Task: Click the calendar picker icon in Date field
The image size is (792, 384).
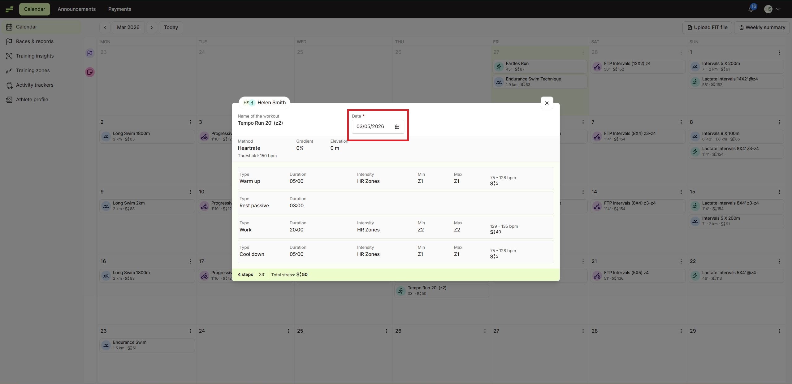Action: (397, 127)
